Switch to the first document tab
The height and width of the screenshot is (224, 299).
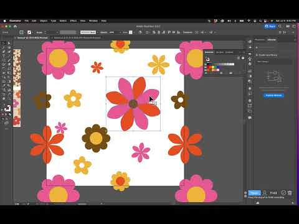tap(32, 38)
